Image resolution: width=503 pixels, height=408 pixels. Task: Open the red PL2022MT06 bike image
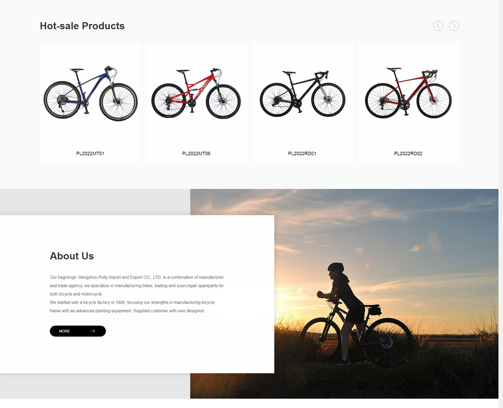(196, 94)
